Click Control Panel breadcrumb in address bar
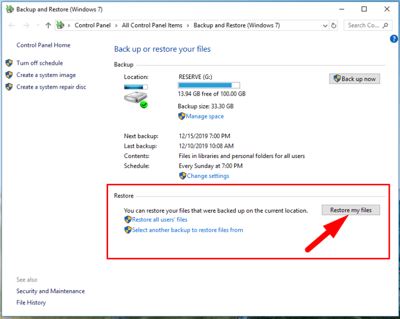Viewport: 400px width, 319px height. point(92,25)
